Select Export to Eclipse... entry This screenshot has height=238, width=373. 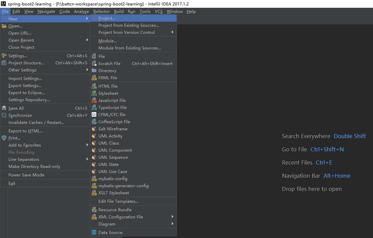coord(45,92)
